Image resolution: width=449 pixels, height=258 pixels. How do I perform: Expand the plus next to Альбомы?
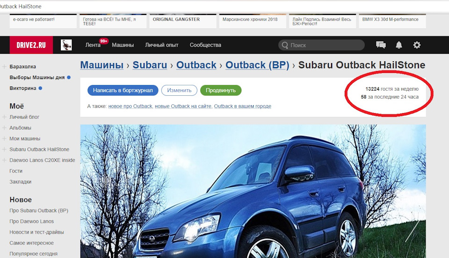pyautogui.click(x=4, y=128)
